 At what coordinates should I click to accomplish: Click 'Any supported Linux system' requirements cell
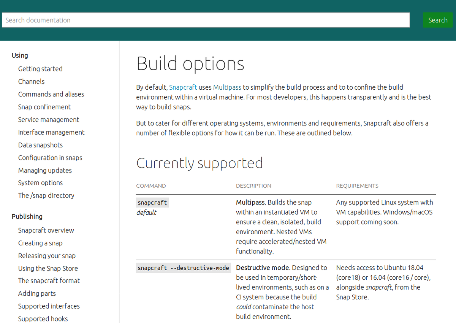[x=385, y=212]
